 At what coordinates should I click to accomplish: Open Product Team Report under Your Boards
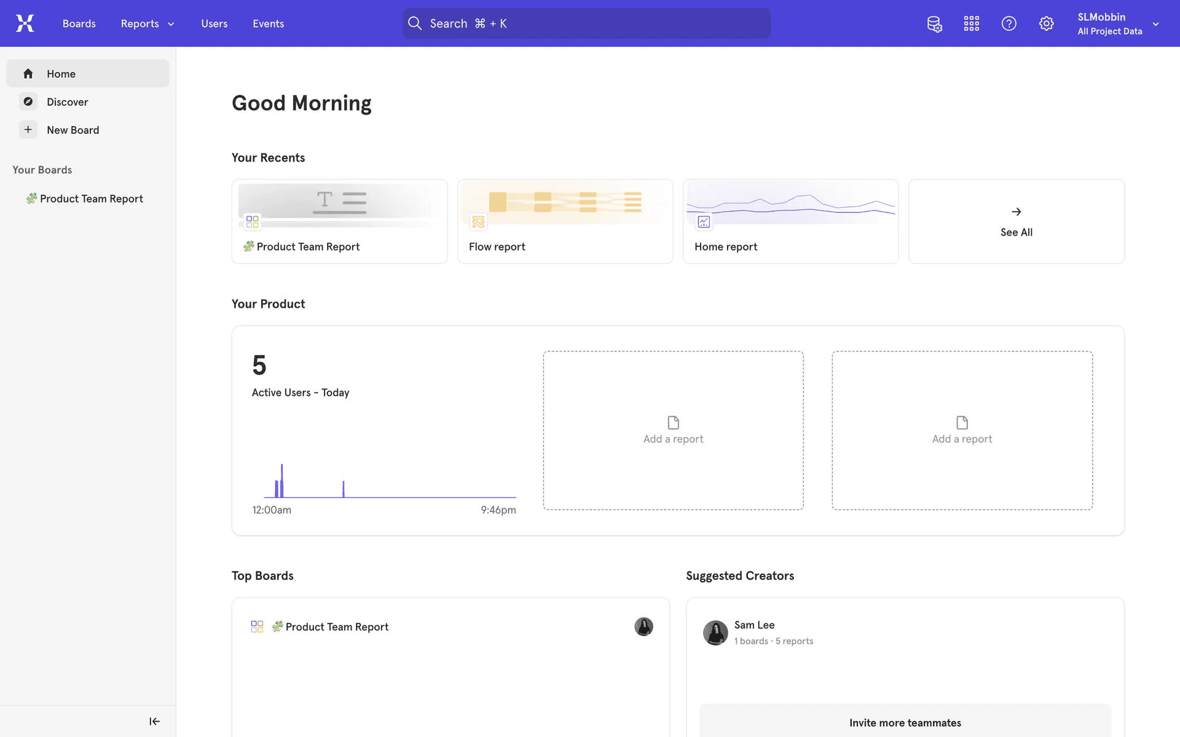coord(91,199)
